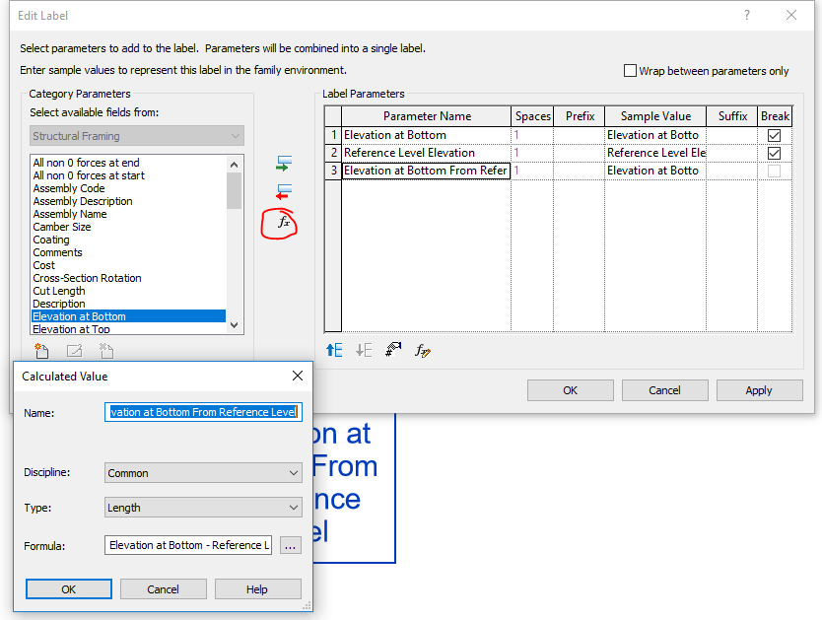Screen dimensions: 822x620
Task: Delete parameter icon below category list
Action: [x=106, y=351]
